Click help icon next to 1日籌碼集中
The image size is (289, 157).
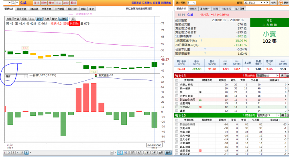tap(199, 36)
